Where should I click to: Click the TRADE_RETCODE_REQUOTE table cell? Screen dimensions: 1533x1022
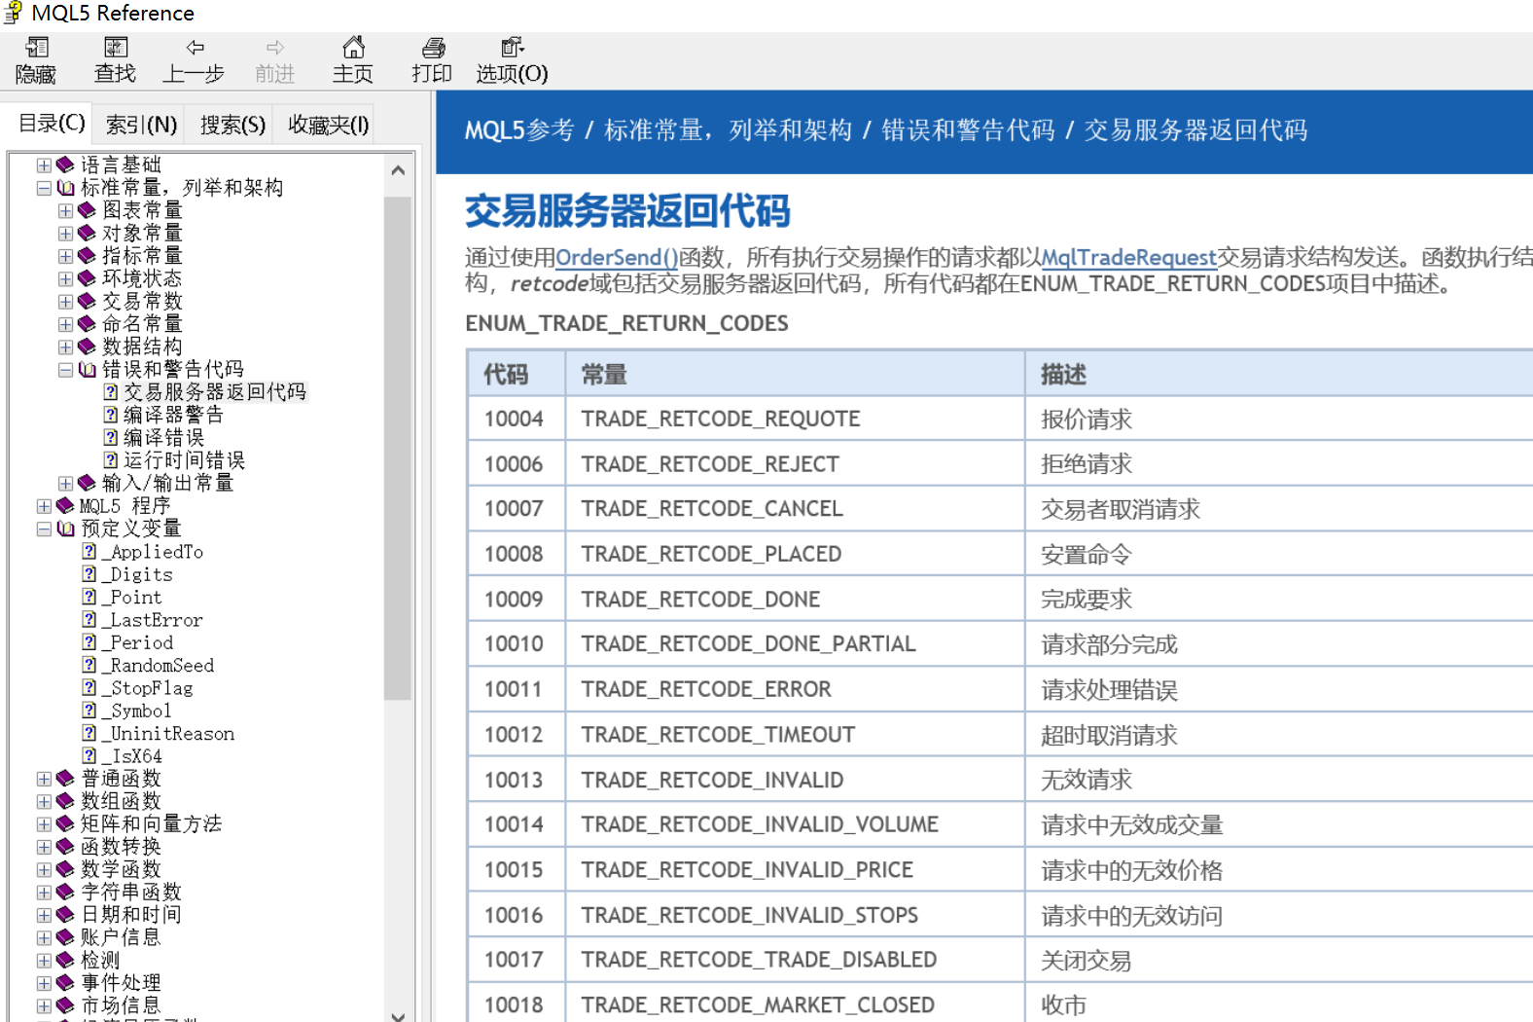coord(795,419)
